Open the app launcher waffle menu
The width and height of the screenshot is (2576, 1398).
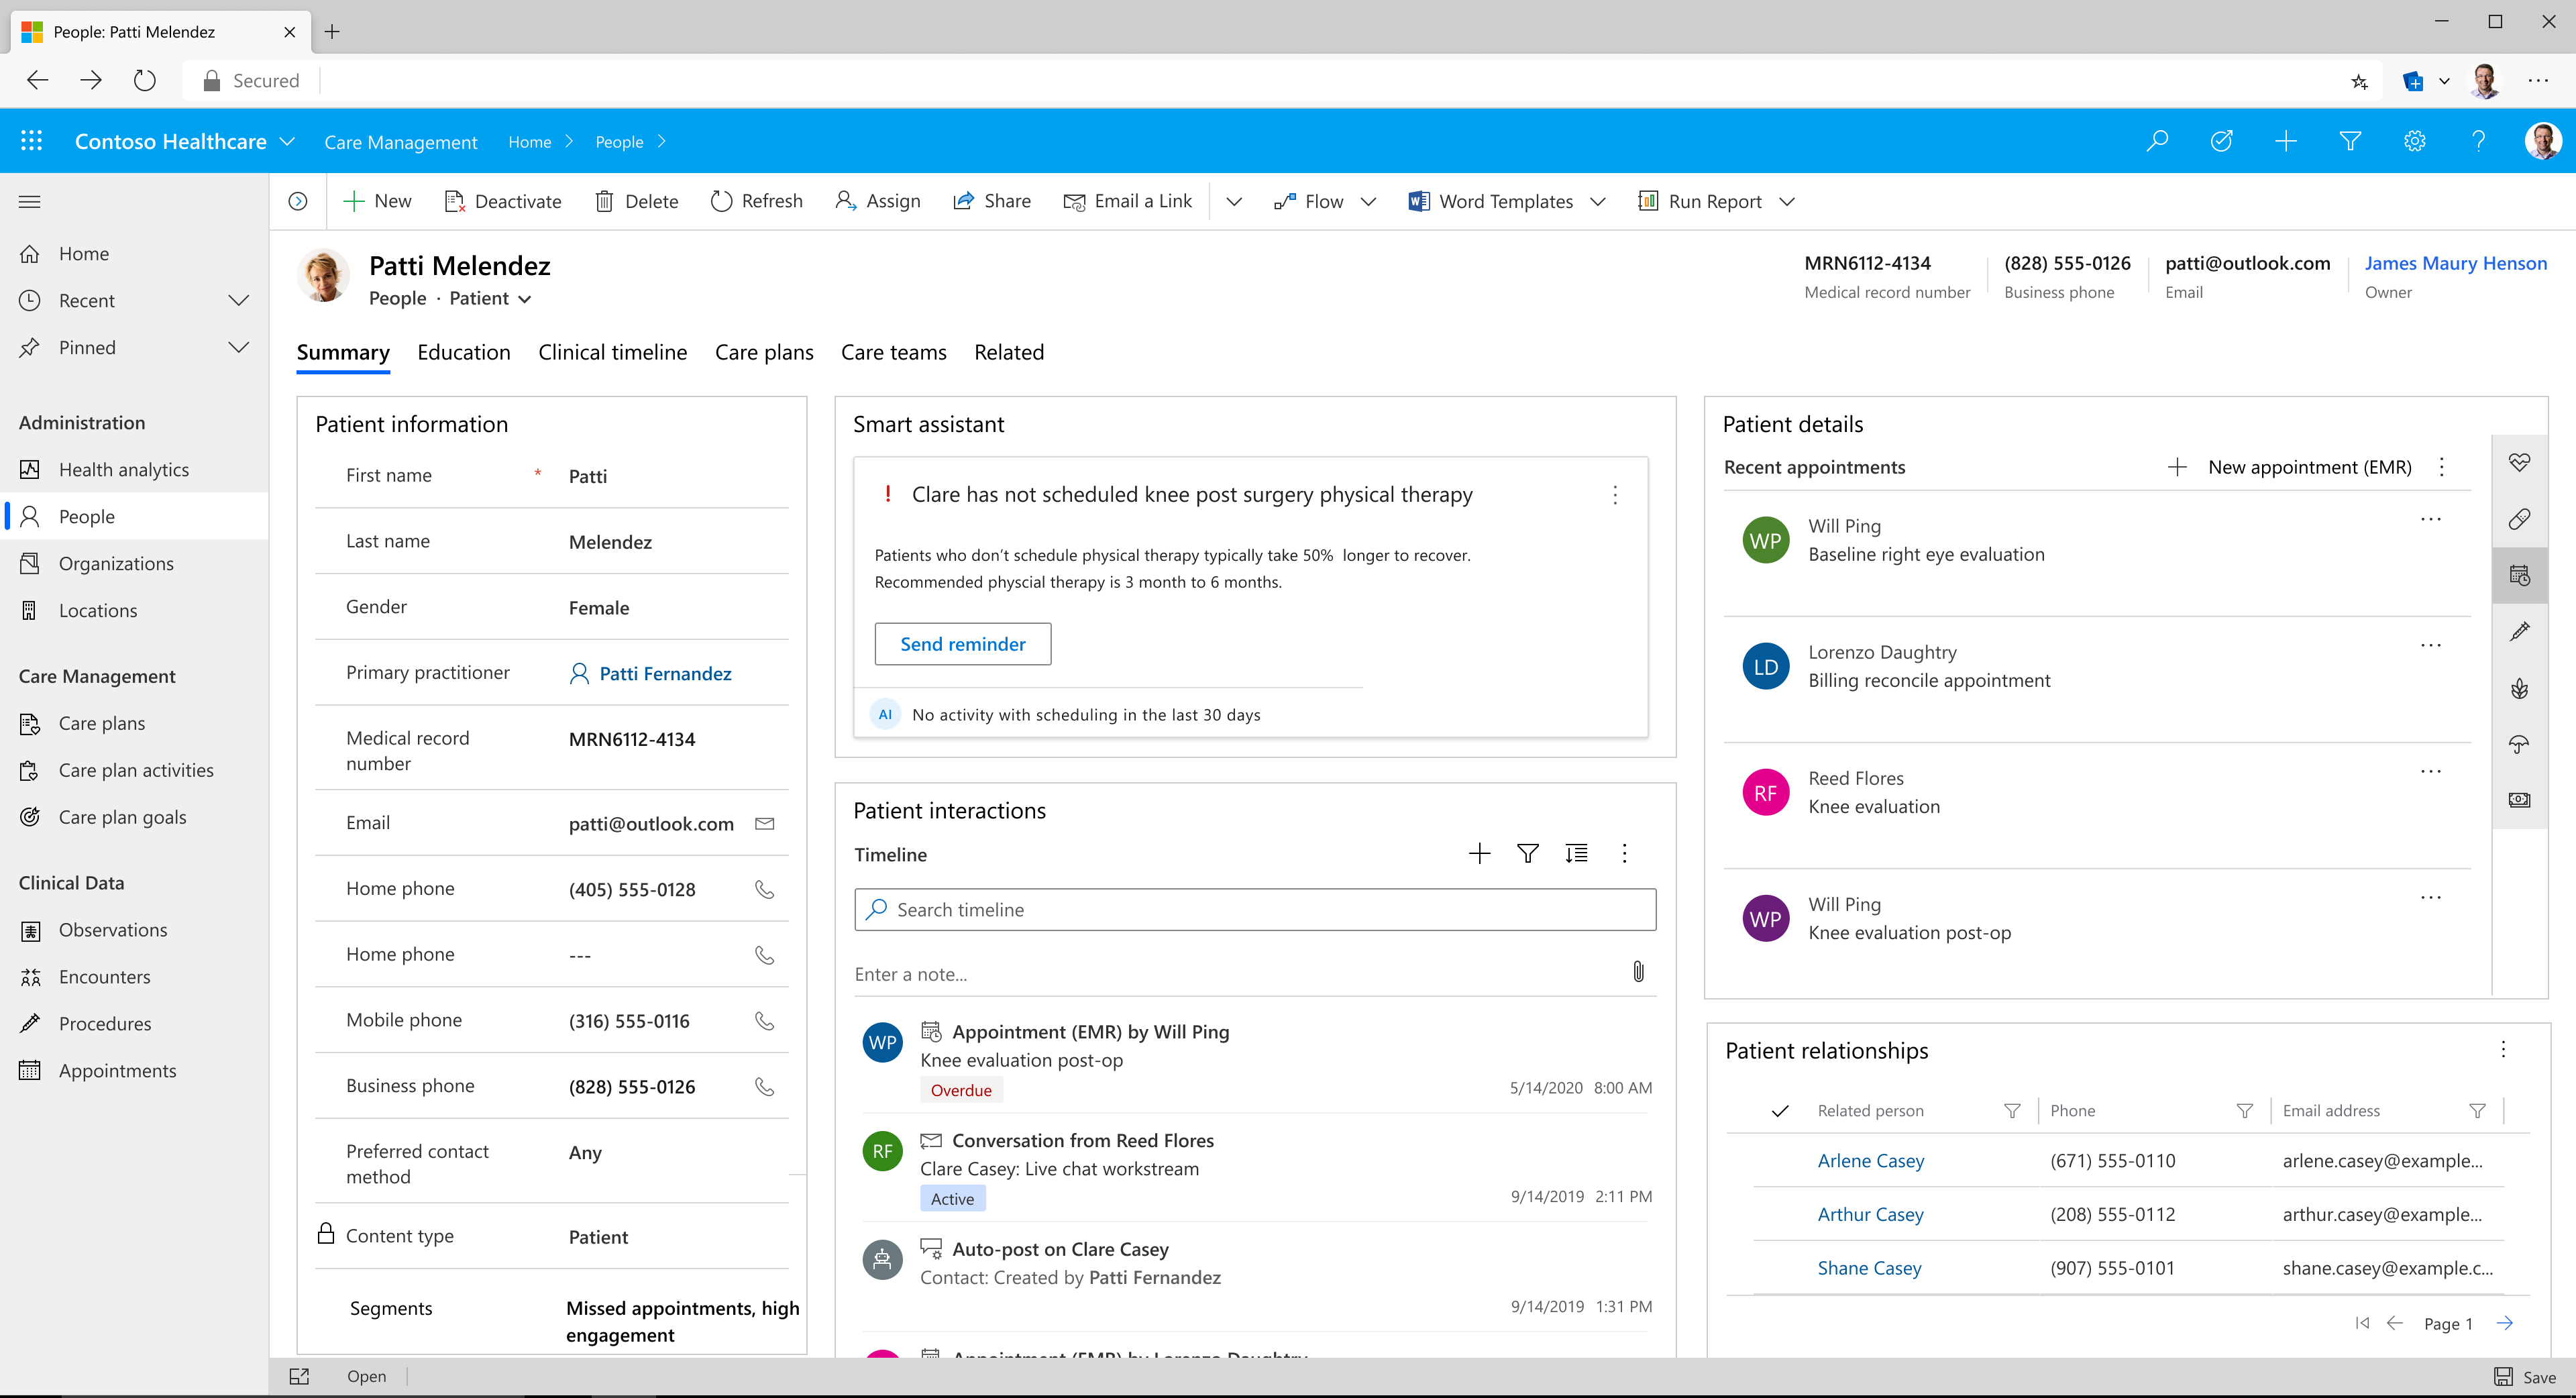[x=31, y=141]
